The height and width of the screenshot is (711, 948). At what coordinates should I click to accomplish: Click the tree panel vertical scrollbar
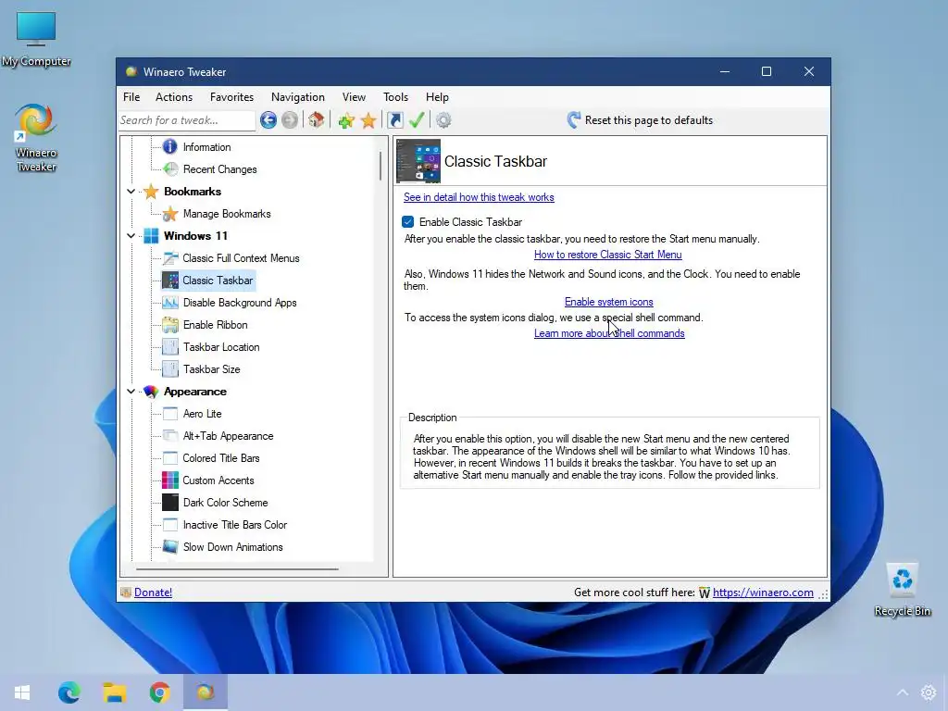(380, 166)
